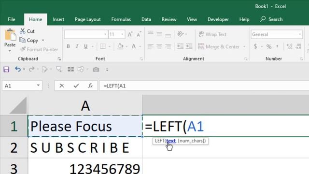Open the Paste options arrow
Viewport: 309px width, 174px height.
pos(10,51)
